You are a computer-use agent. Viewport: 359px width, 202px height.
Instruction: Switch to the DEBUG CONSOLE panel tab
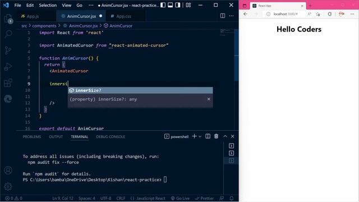[111, 137]
